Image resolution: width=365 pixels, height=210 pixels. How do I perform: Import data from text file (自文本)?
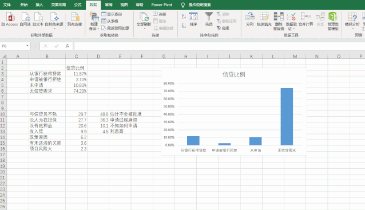(38, 19)
